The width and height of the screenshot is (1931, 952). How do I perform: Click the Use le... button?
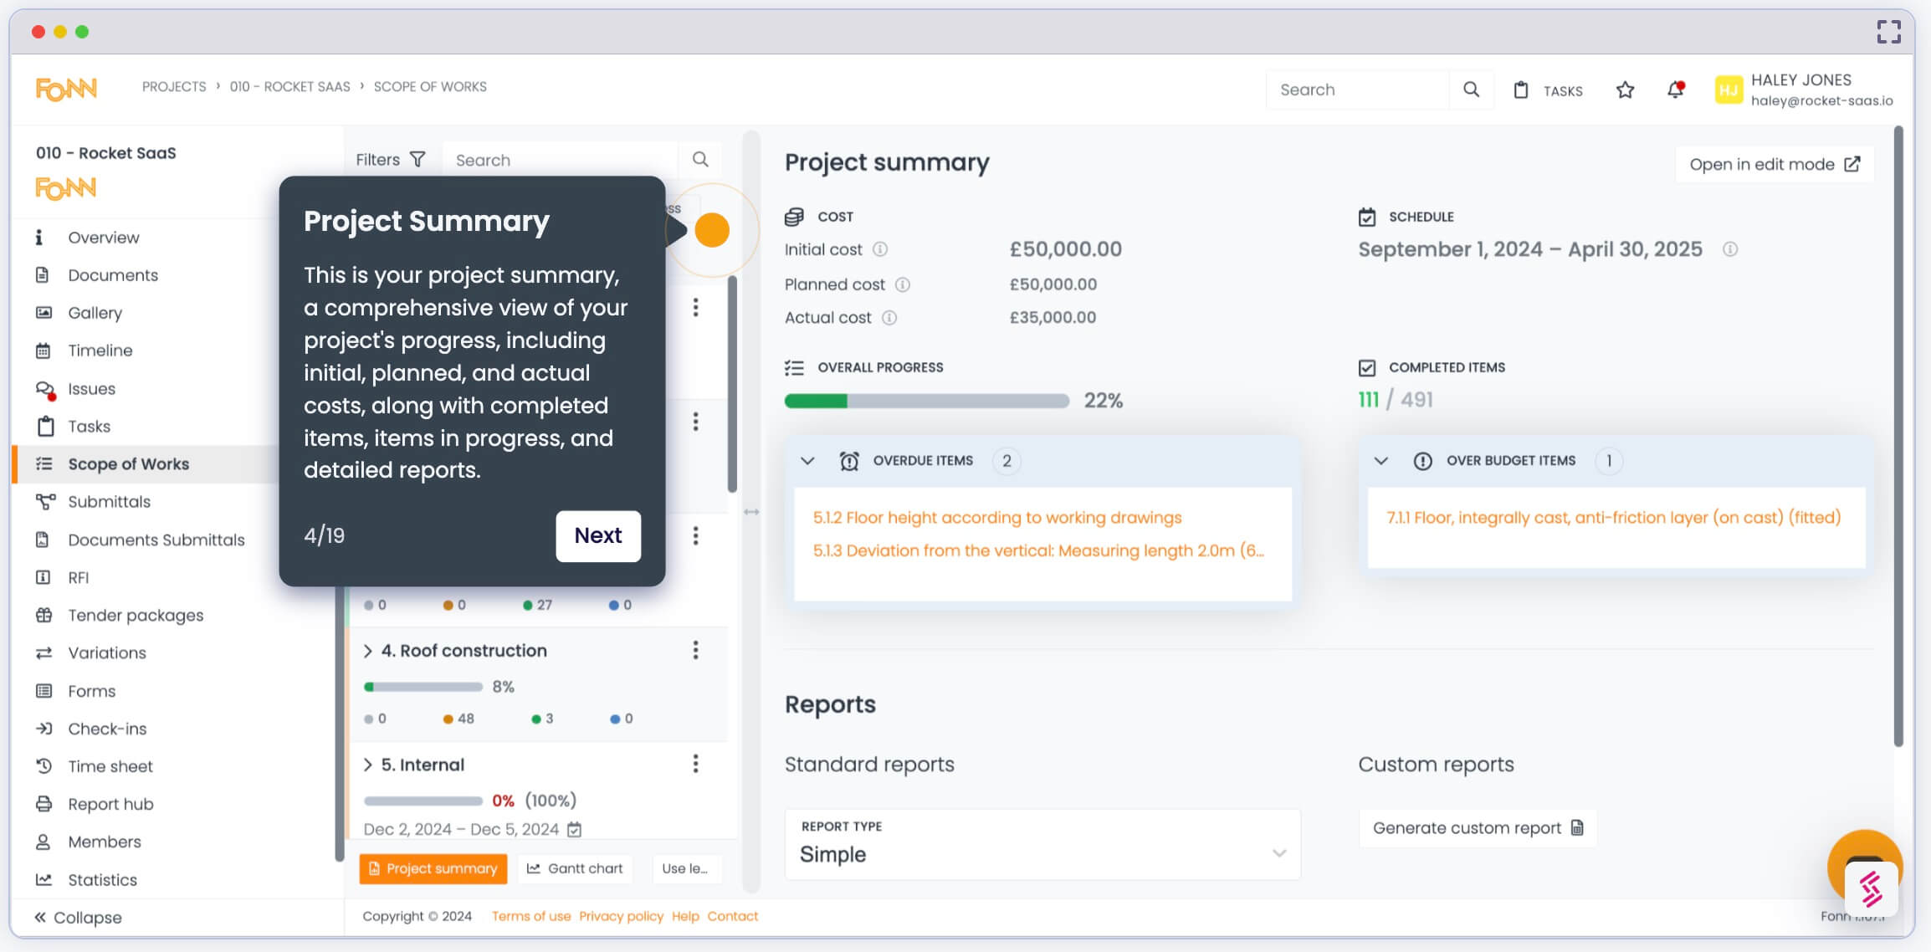685,869
